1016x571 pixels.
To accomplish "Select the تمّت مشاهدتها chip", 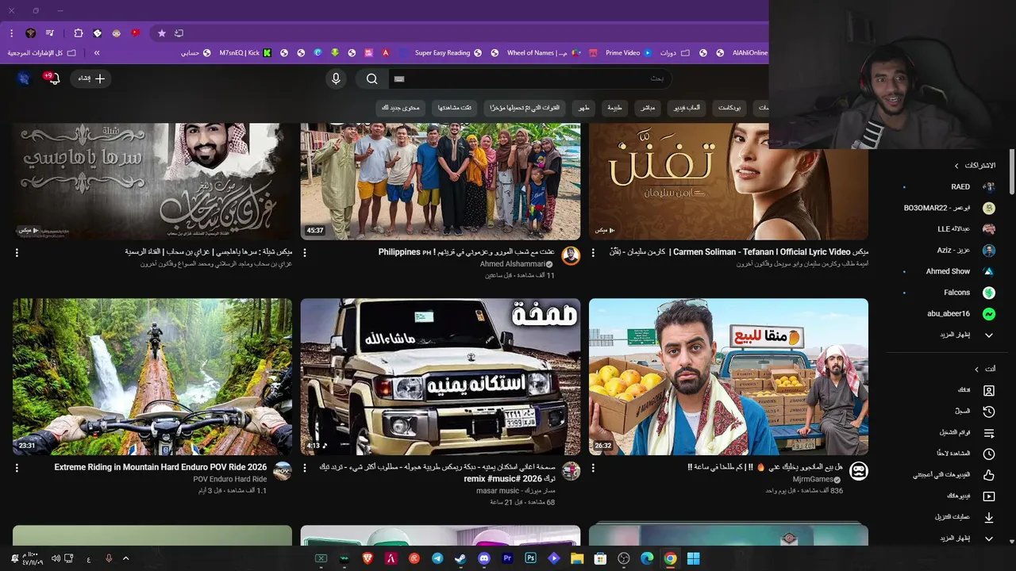I will [455, 108].
